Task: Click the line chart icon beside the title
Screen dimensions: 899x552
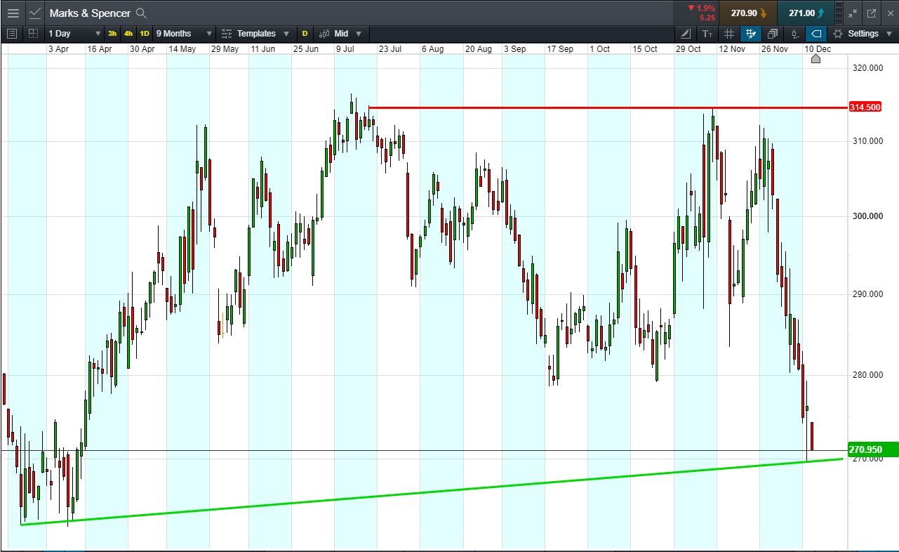Action: 35,13
